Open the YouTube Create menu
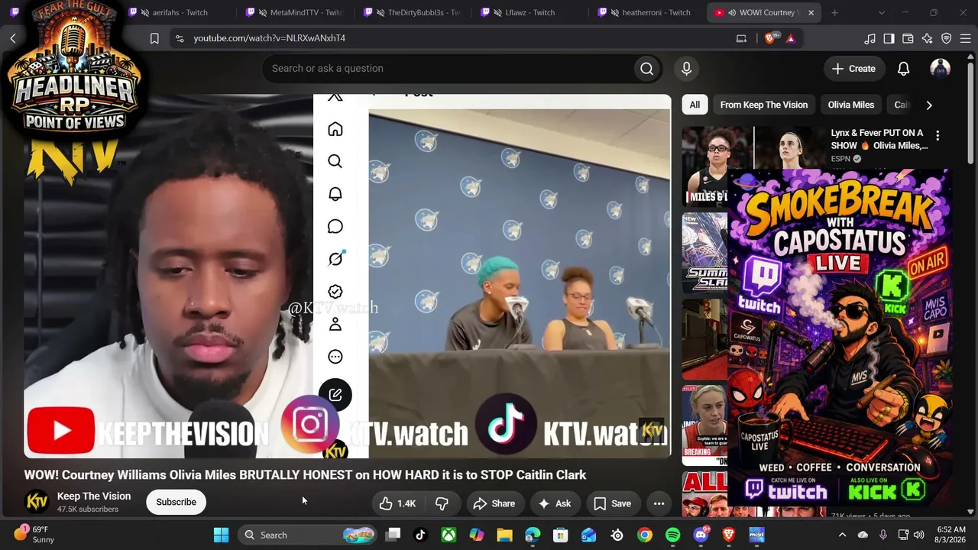 853,69
